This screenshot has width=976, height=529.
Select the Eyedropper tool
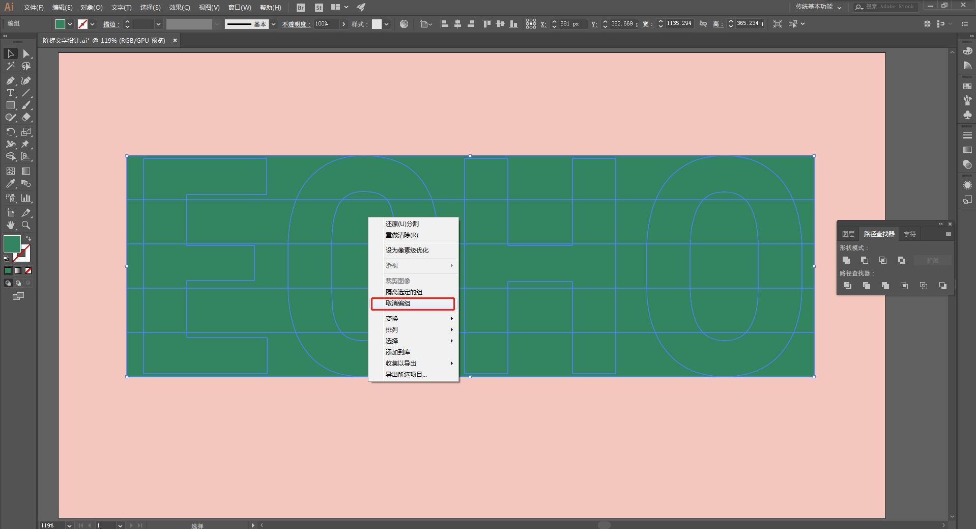10,183
